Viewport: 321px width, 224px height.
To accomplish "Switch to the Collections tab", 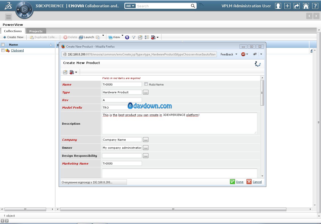I will (13, 31).
